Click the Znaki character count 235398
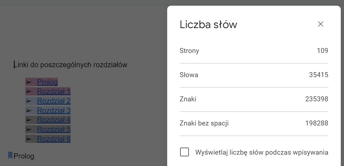The image size is (344, 166). click(317, 99)
